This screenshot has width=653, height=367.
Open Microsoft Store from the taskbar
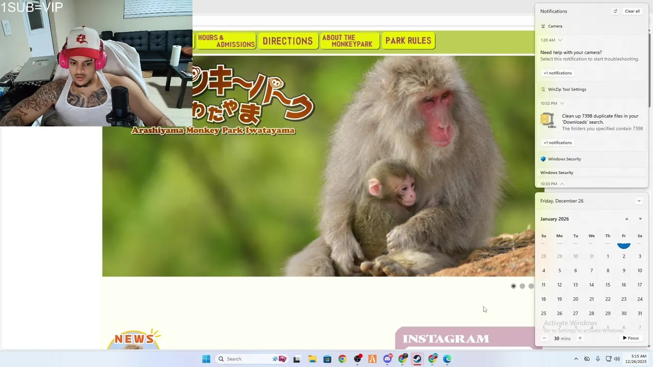point(327,359)
